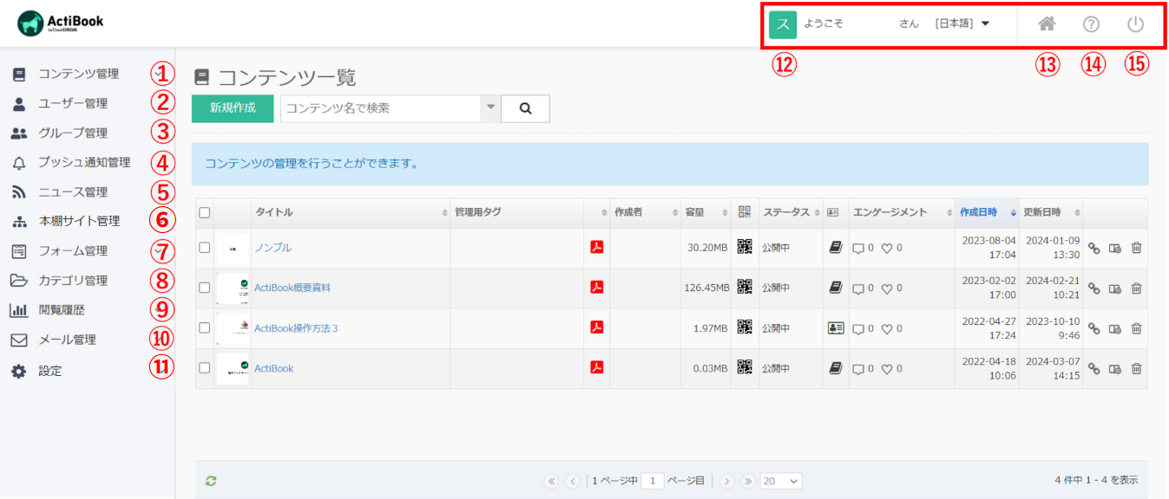Click the コンテンツ名で検索 search field
Image resolution: width=1169 pixels, height=499 pixels.
[x=380, y=108]
